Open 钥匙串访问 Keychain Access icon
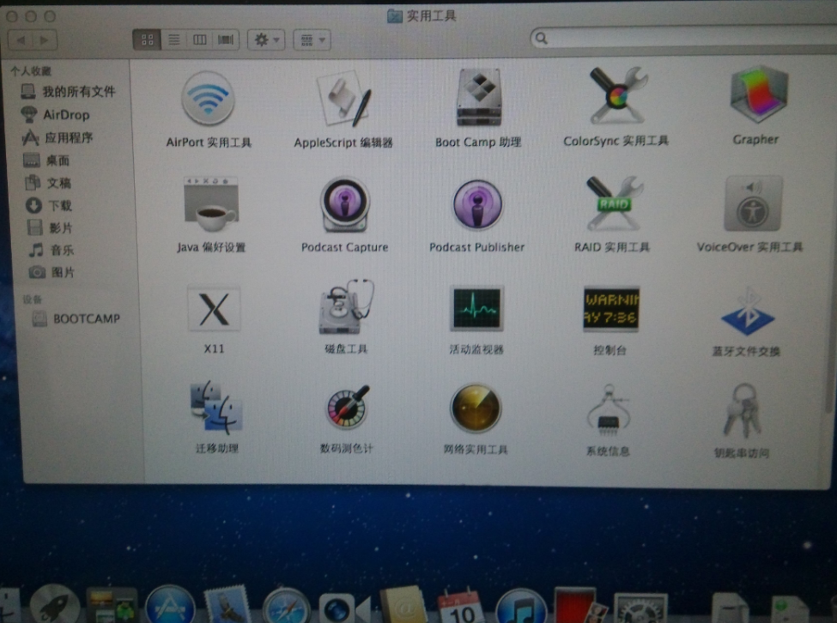Viewport: 837px width, 623px height. [x=743, y=411]
